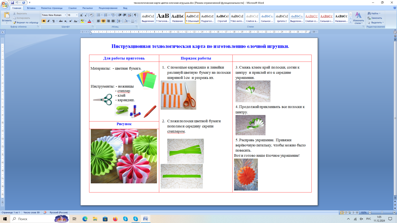Open the Разметка страницы tab

pos(51,8)
